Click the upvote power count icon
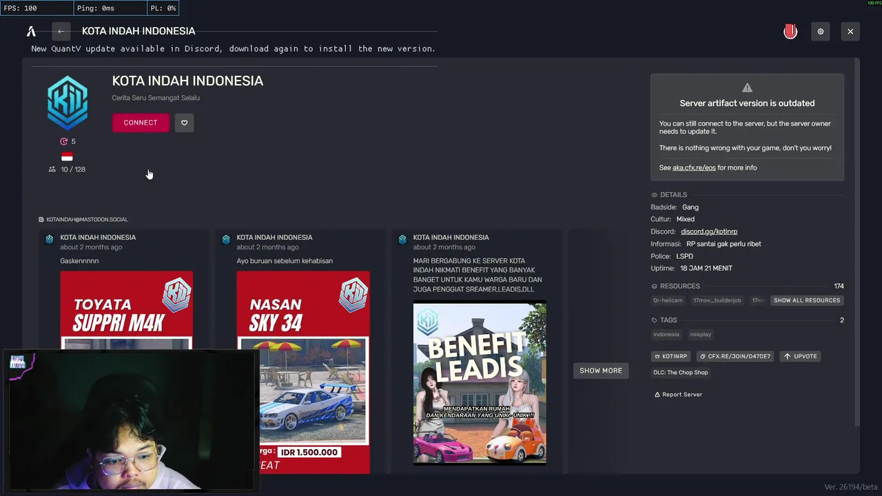Viewport: 882px width, 496px height. click(x=64, y=141)
